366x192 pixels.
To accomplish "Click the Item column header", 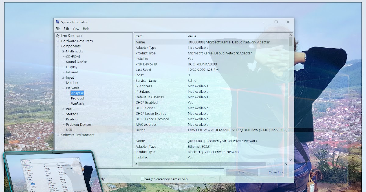I will 160,36.
